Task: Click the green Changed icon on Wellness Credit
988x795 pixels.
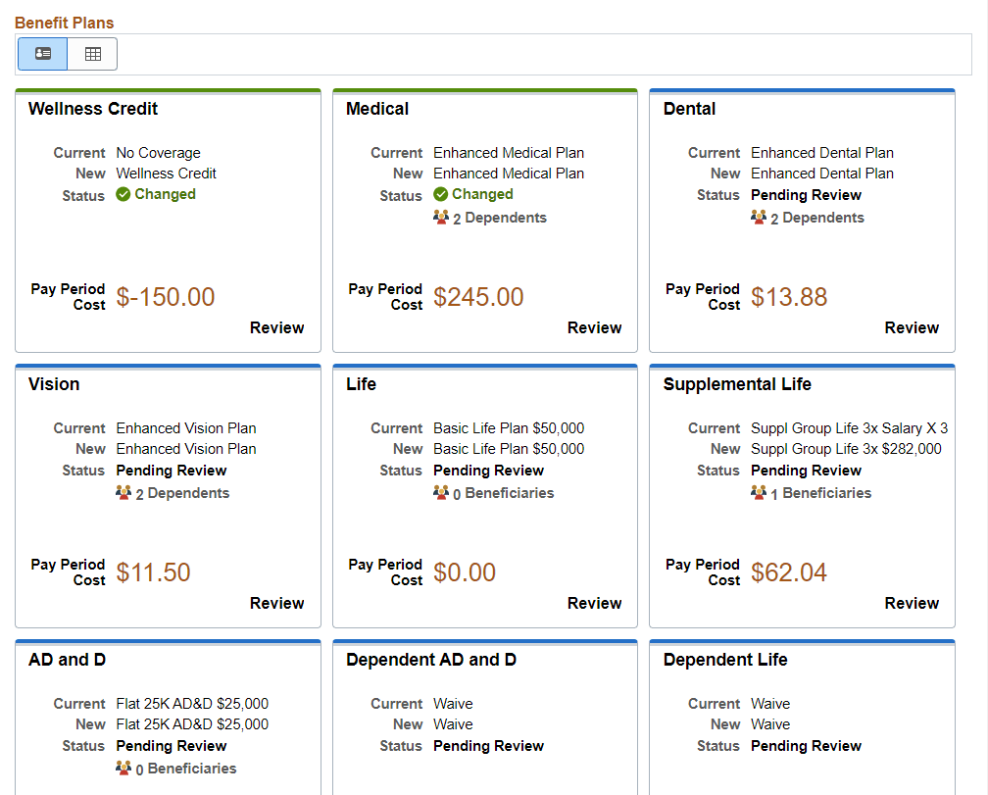Action: coord(124,194)
